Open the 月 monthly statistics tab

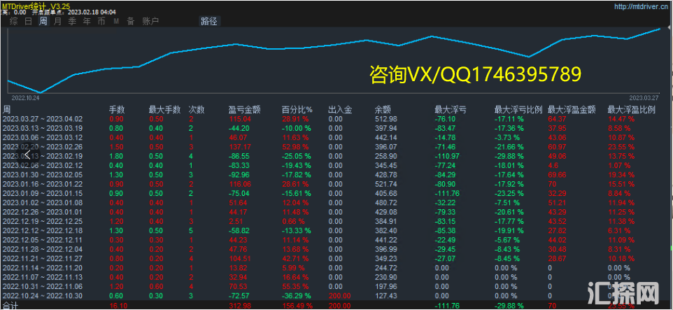point(57,21)
